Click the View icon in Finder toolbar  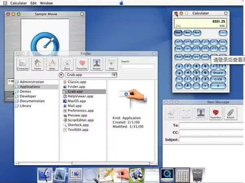111,64
